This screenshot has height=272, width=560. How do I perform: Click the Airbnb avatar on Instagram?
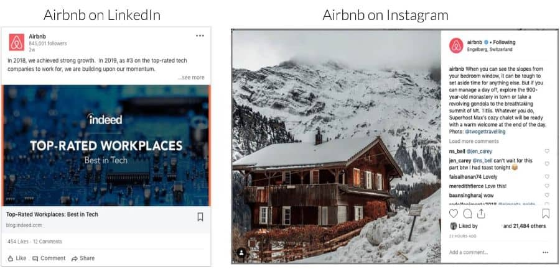[456, 45]
